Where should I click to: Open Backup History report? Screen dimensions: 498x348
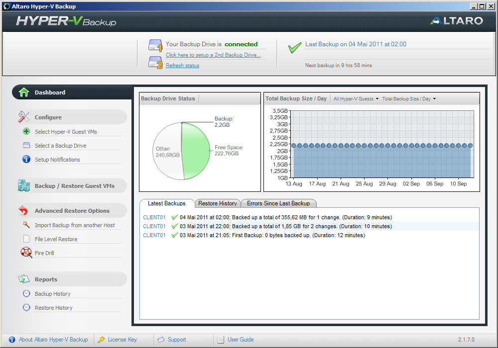[x=53, y=294]
